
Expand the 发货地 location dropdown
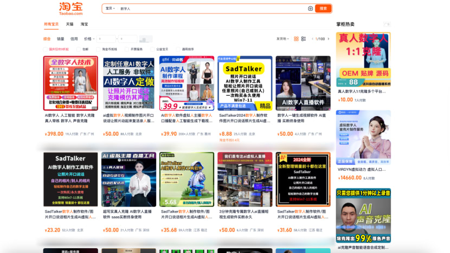click(282, 39)
